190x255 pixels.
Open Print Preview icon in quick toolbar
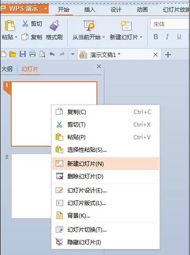[x=43, y=54]
